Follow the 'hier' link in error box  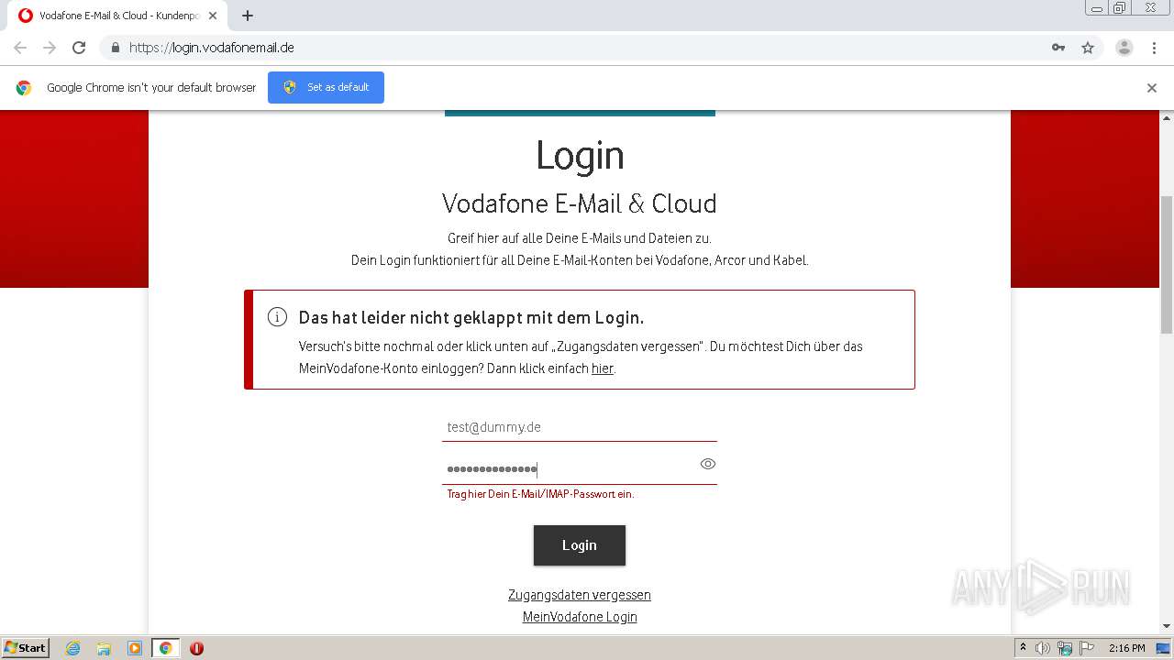[603, 368]
